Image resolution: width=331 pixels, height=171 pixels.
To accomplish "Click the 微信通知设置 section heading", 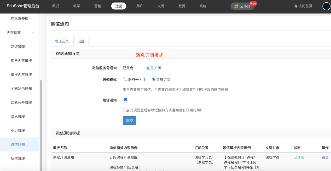I will tap(68, 54).
